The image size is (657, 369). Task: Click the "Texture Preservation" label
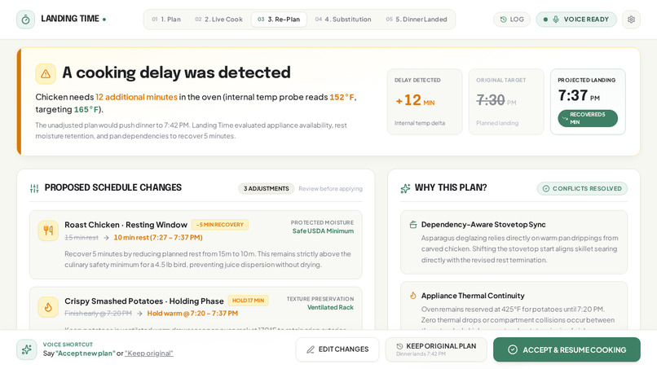[x=320, y=299]
